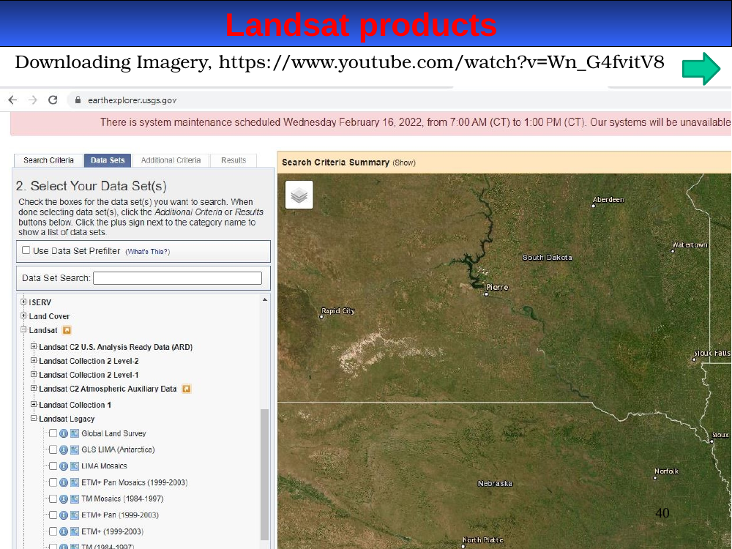Open info icon for ETM+ Pan Mosaics (1999-2003)
This screenshot has width=732, height=549.
[x=64, y=482]
